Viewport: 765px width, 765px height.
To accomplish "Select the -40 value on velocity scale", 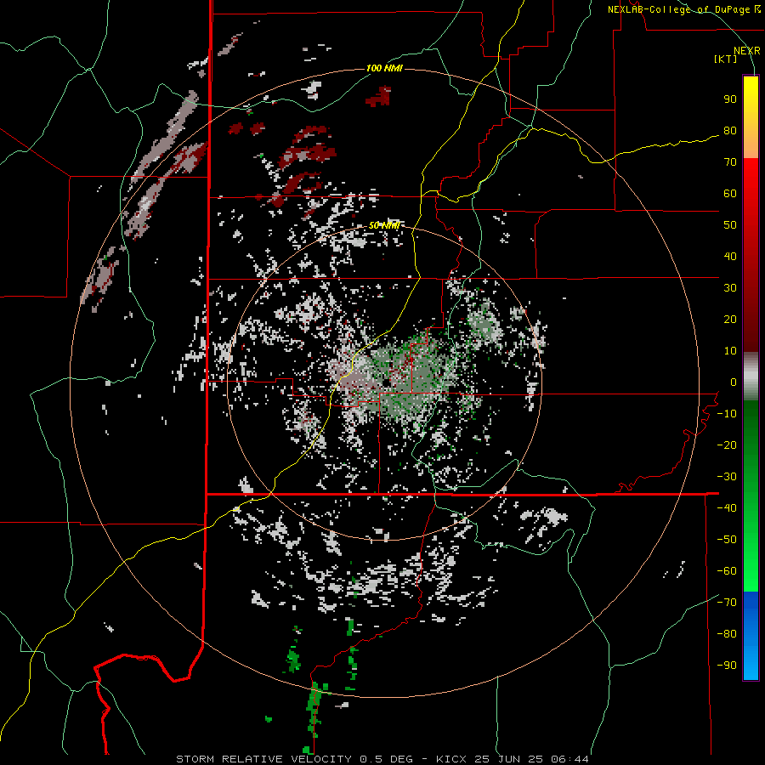I will tap(727, 508).
